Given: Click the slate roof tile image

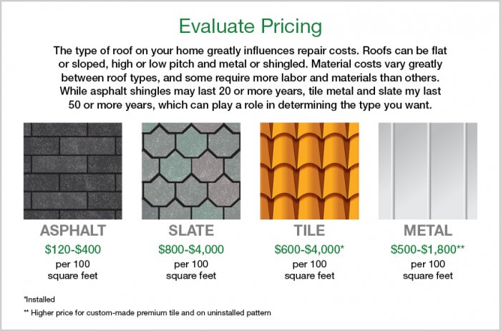Looking at the screenshot, I should [191, 171].
